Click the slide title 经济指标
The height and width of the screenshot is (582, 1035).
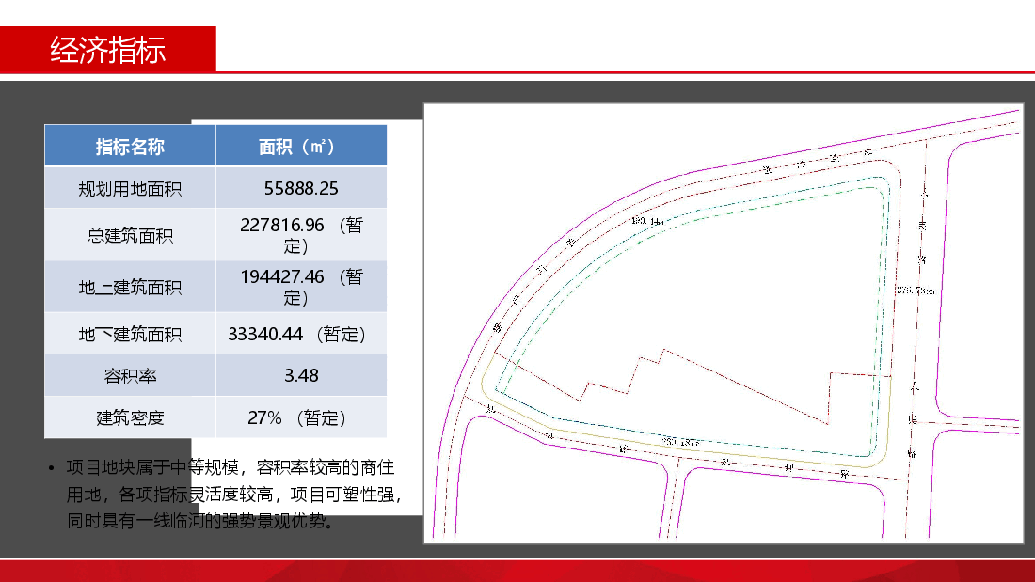tap(107, 50)
